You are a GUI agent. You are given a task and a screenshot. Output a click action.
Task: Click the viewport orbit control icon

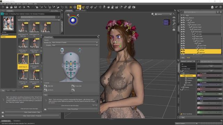pyautogui.click(x=174, y=17)
